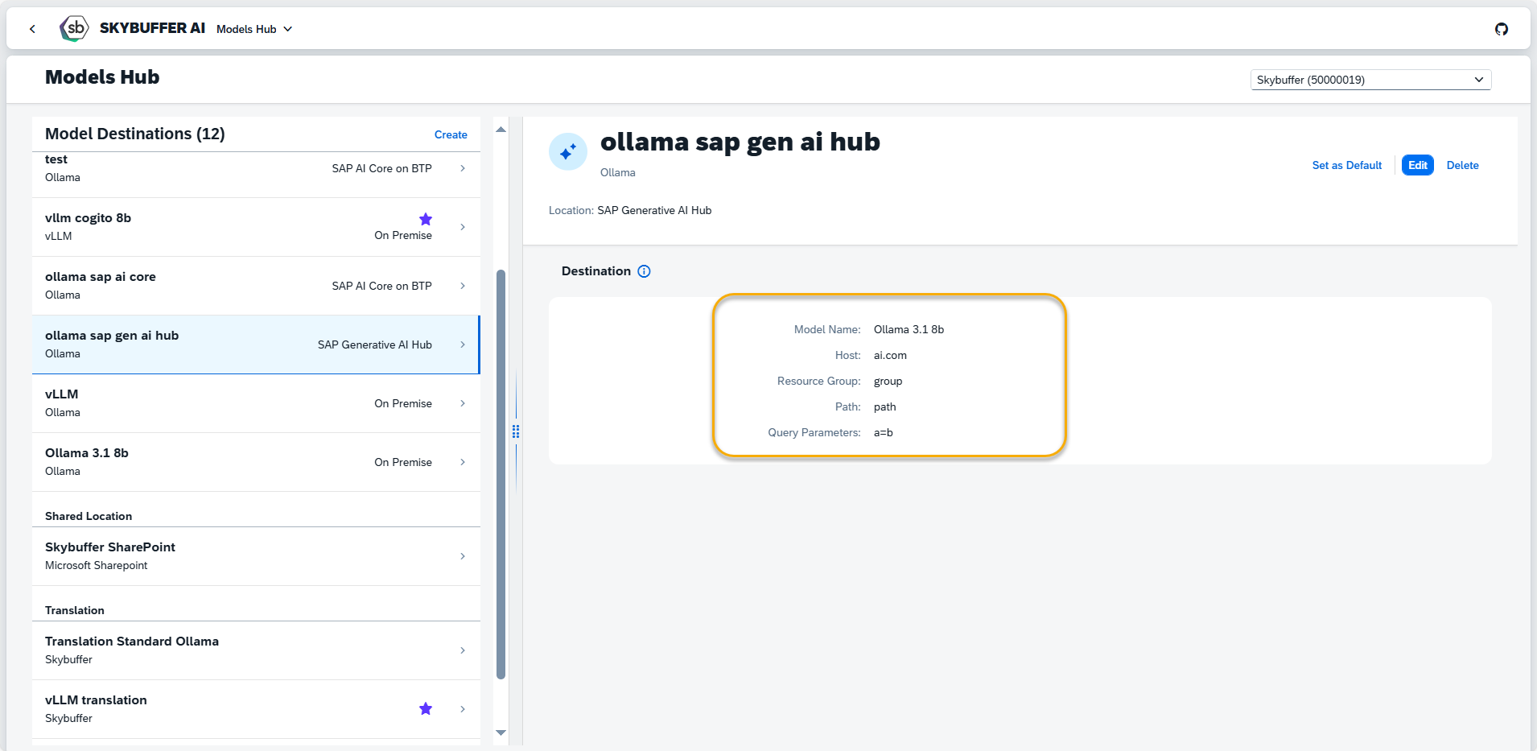Viewport: 1537px width, 751px height.
Task: Click the Destination info icon
Action: click(644, 271)
